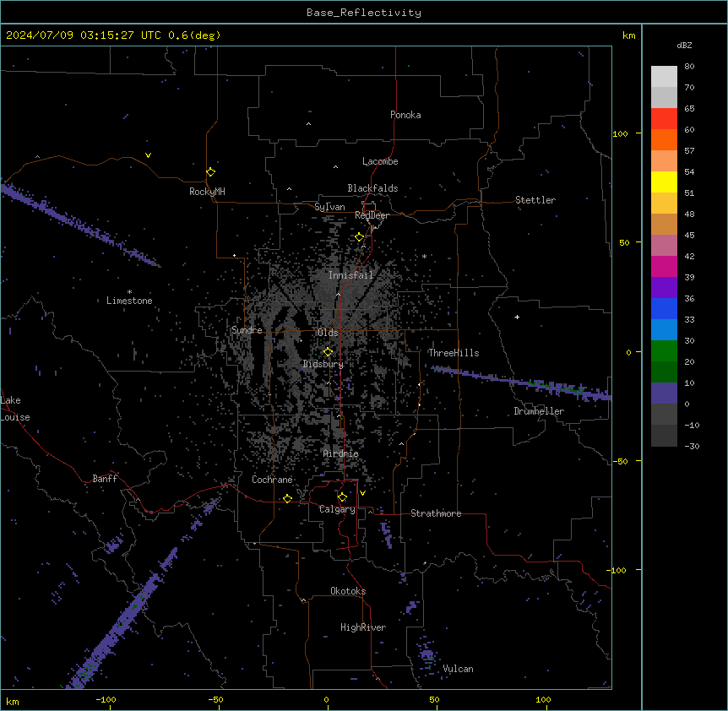Screen dimensions: 728x711
Task: Click the Ponoka city label
Action: (x=405, y=115)
